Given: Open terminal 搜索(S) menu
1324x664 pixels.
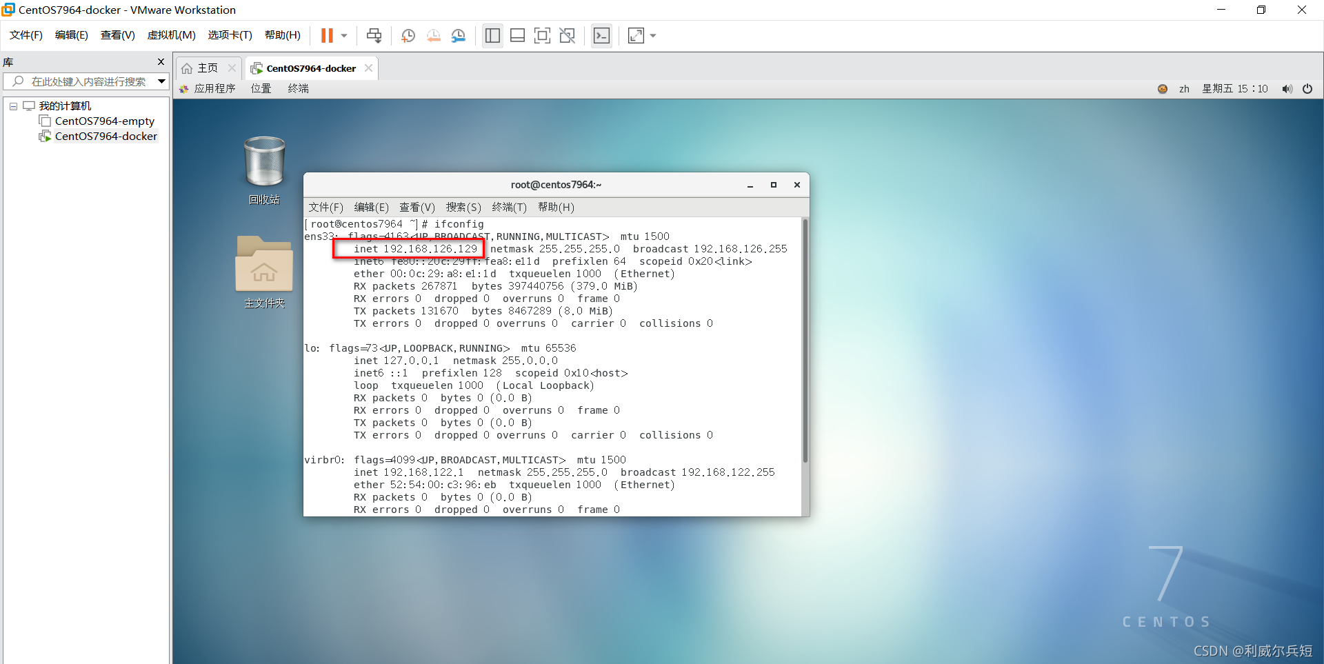Looking at the screenshot, I should [463, 208].
